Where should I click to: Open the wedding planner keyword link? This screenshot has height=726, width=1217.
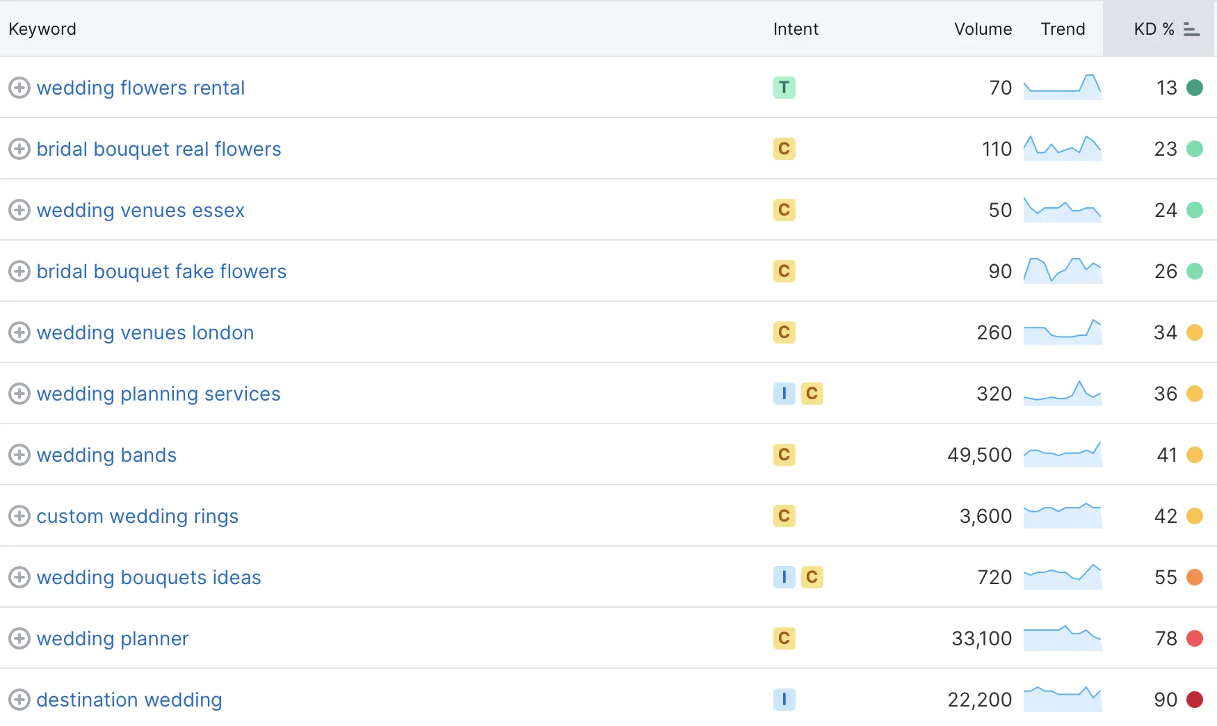click(x=113, y=638)
